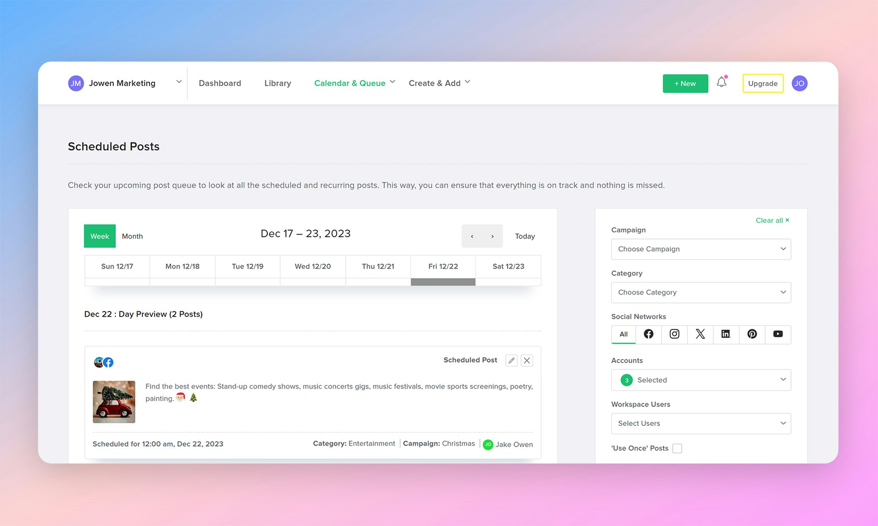Open the Library menu item
This screenshot has width=878, height=526.
pyautogui.click(x=277, y=83)
